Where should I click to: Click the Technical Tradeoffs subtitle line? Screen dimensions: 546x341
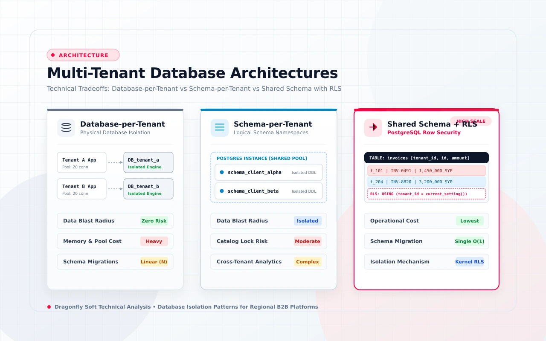tap(194, 89)
